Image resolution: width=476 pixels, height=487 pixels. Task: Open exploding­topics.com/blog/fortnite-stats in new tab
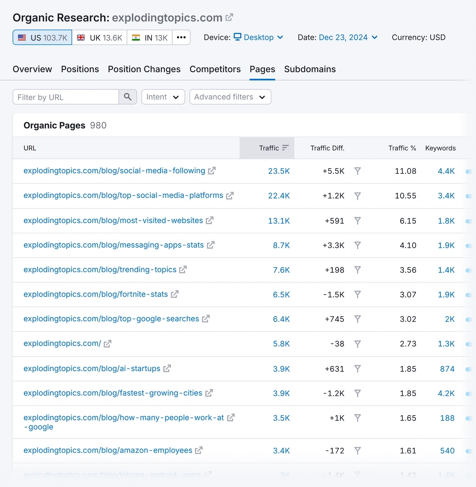[175, 294]
